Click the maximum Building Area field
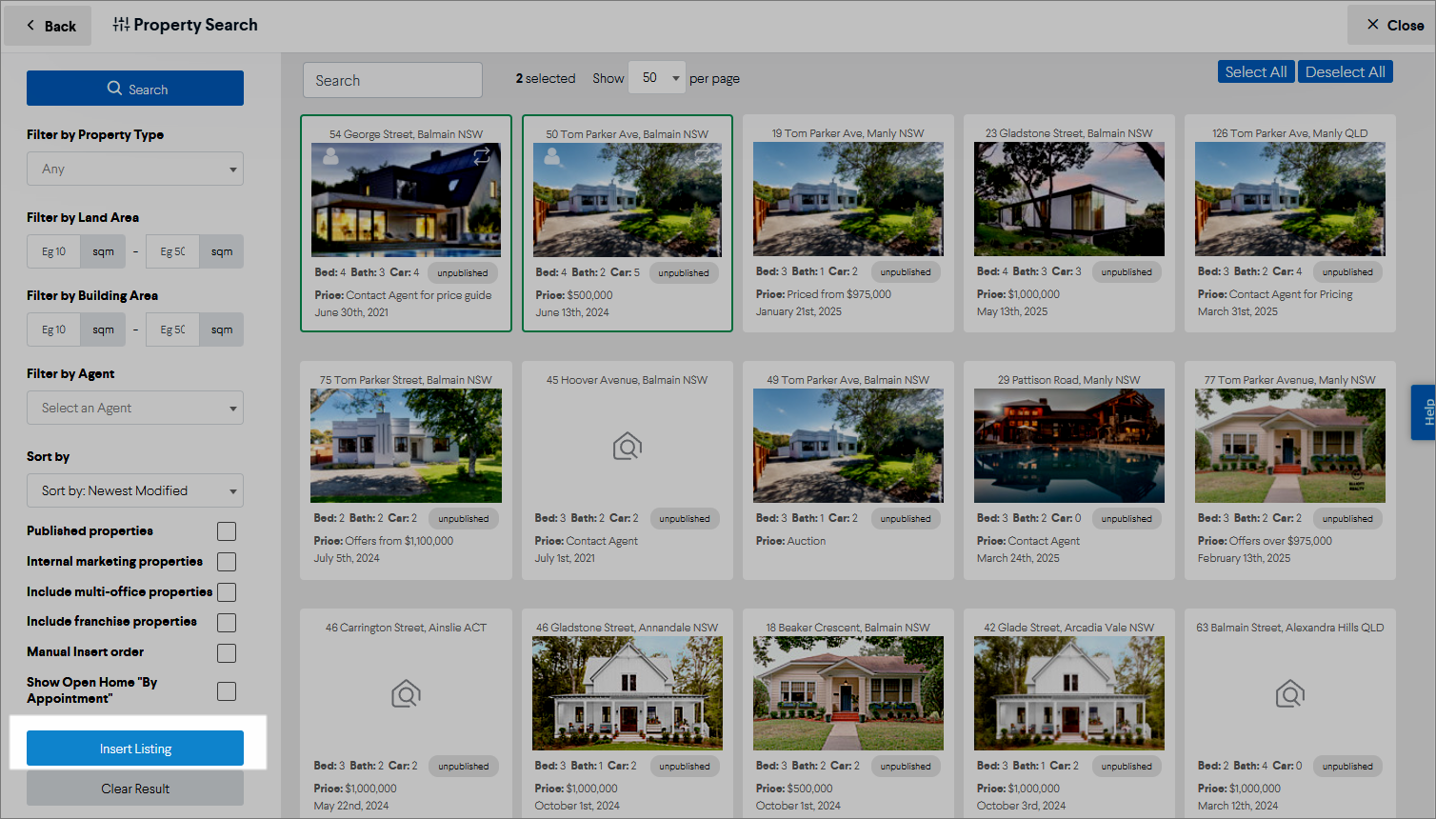Viewport: 1436px width, 819px height. (x=173, y=330)
